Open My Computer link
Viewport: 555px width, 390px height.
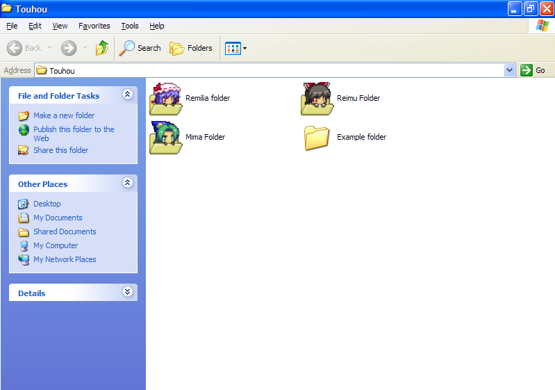click(x=56, y=245)
